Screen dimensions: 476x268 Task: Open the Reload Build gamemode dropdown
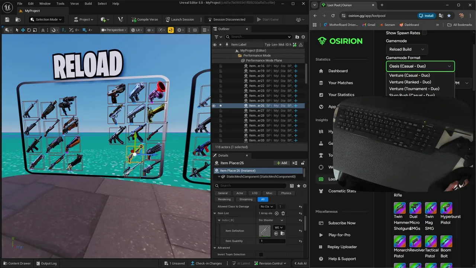tap(406, 49)
